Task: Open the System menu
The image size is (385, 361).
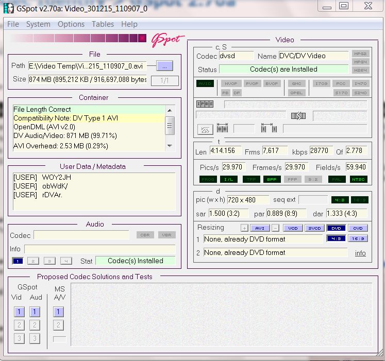Action: (x=38, y=24)
